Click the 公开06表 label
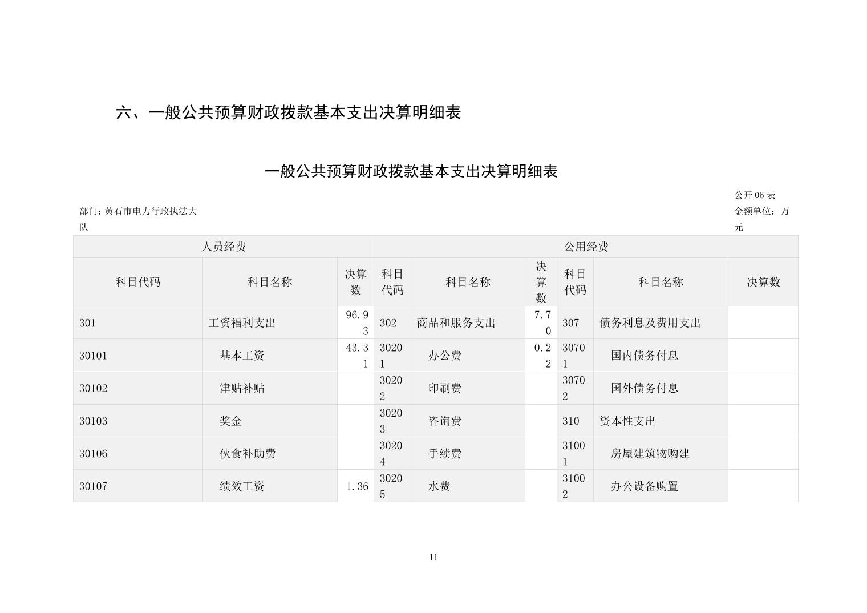The width and height of the screenshot is (867, 613). [754, 195]
